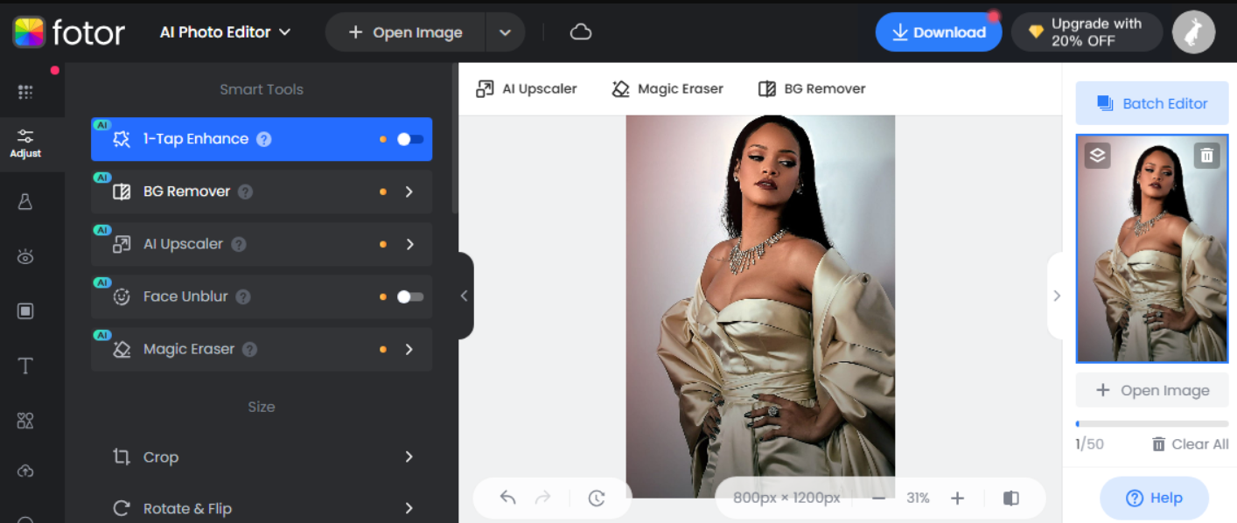The height and width of the screenshot is (523, 1237).
Task: Click the cloud save icon
Action: [x=581, y=32]
